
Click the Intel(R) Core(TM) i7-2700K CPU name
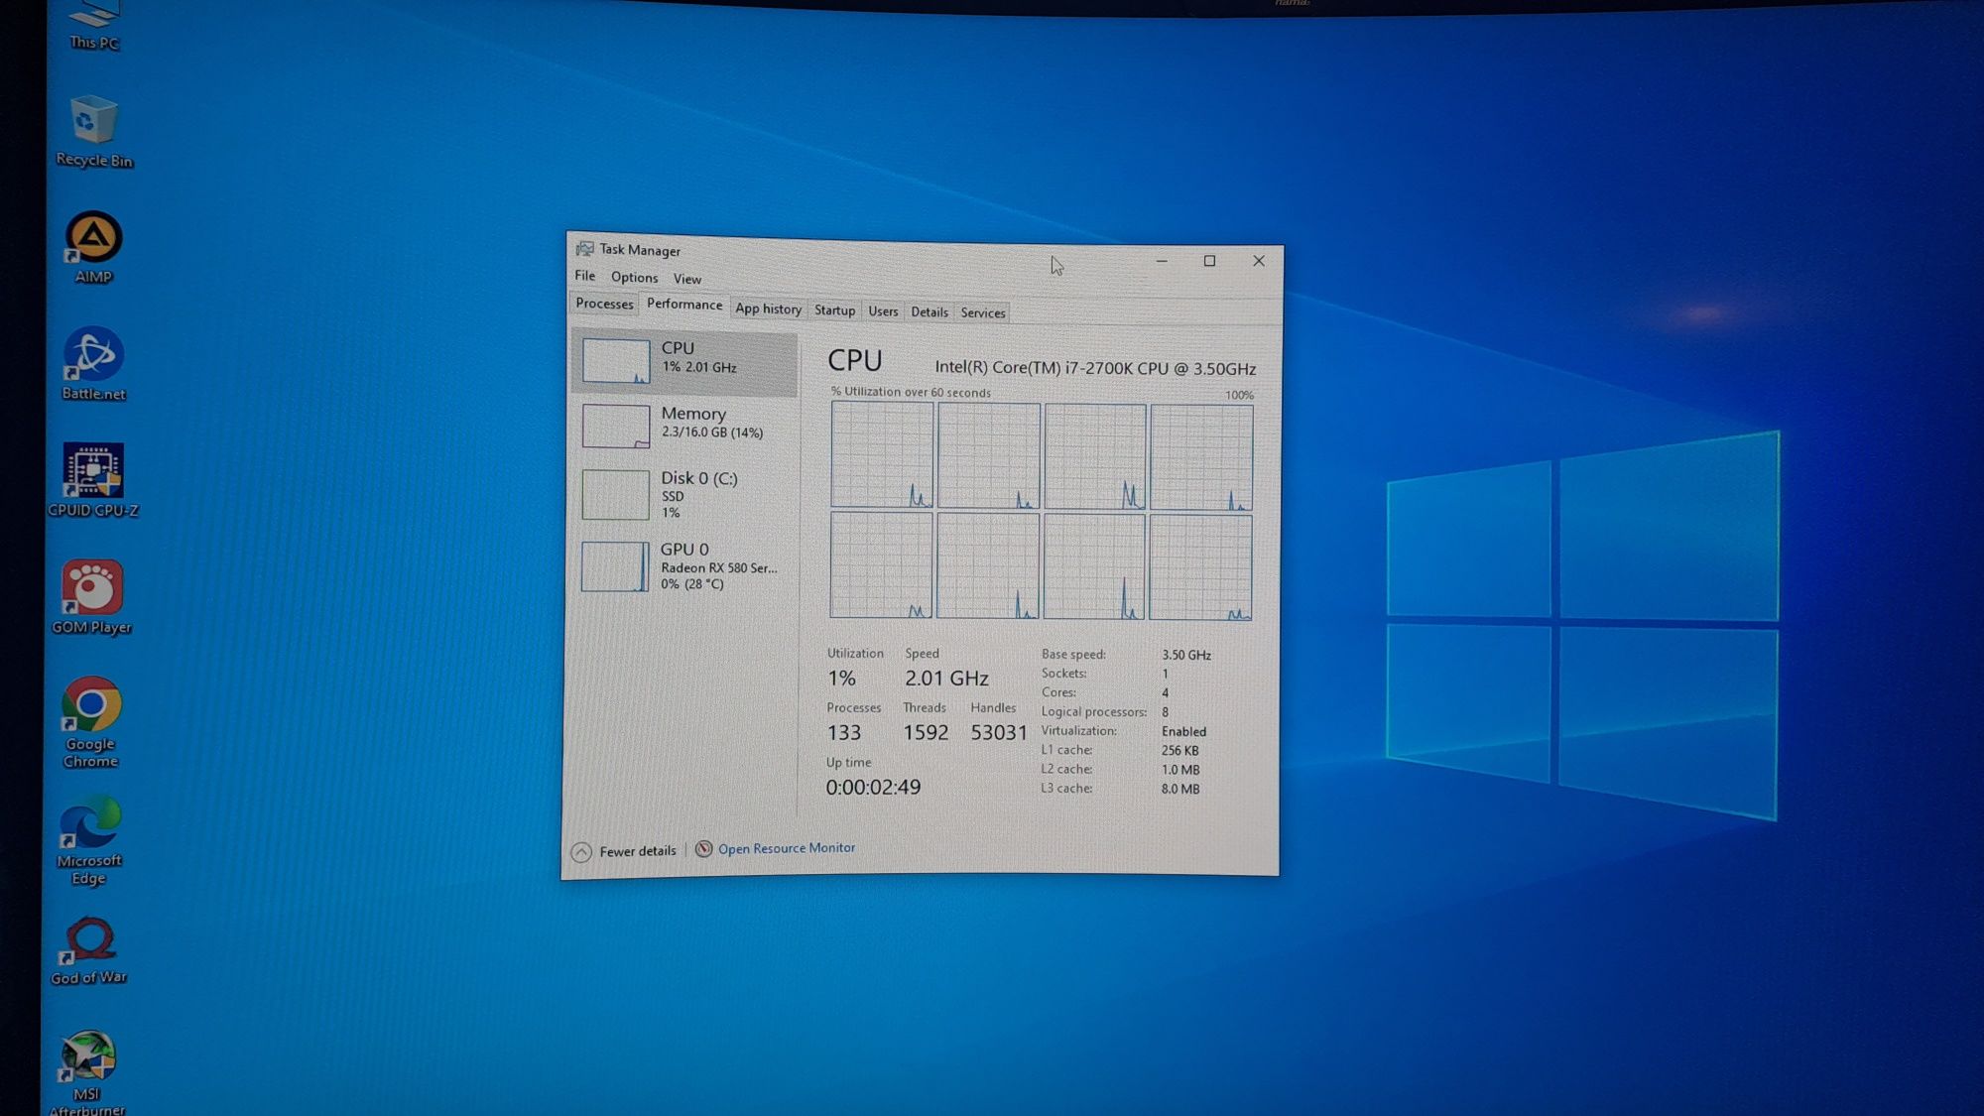[x=1095, y=368]
